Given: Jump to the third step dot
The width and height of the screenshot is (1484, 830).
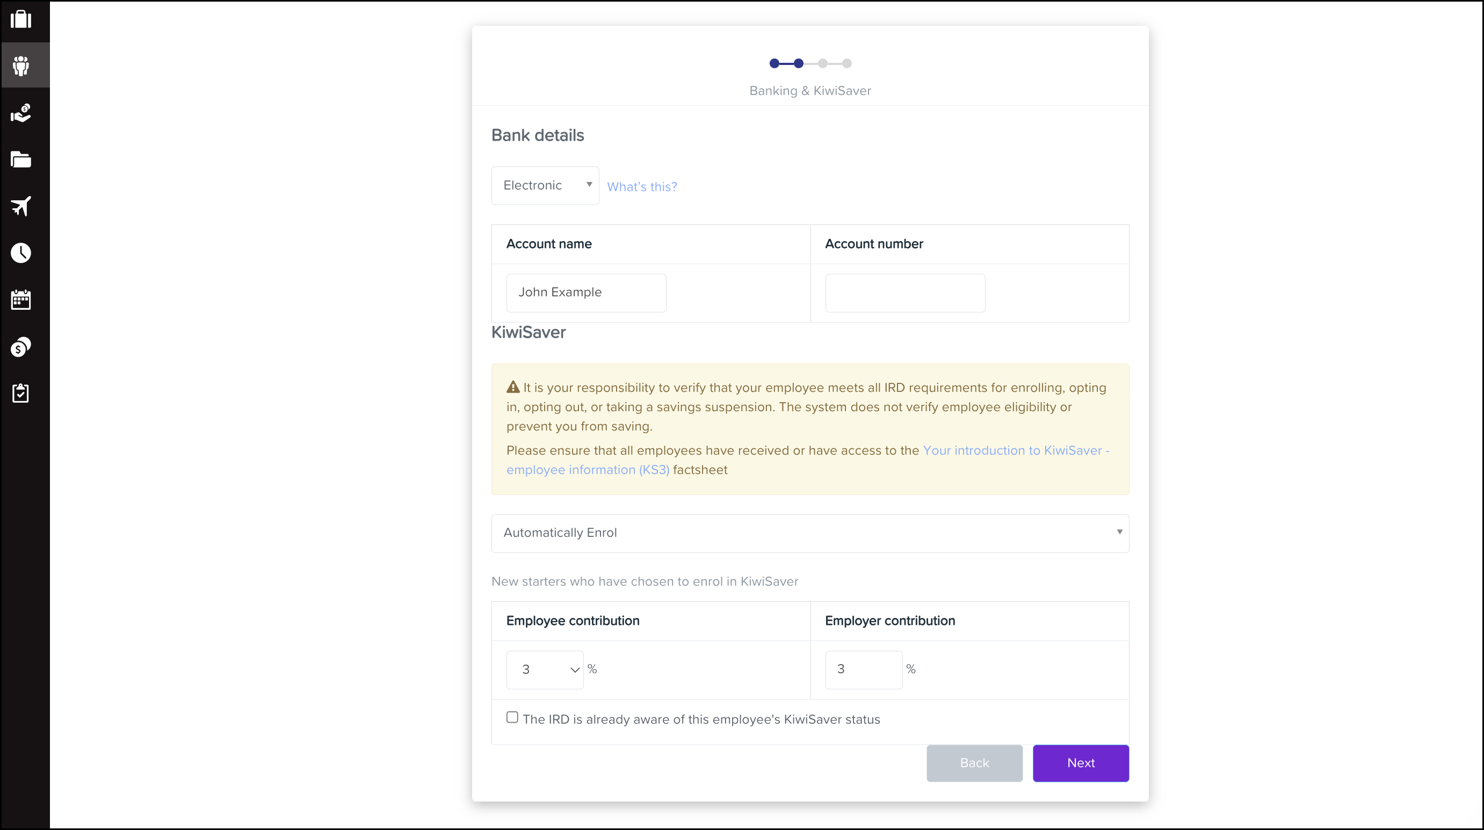Looking at the screenshot, I should tap(823, 63).
